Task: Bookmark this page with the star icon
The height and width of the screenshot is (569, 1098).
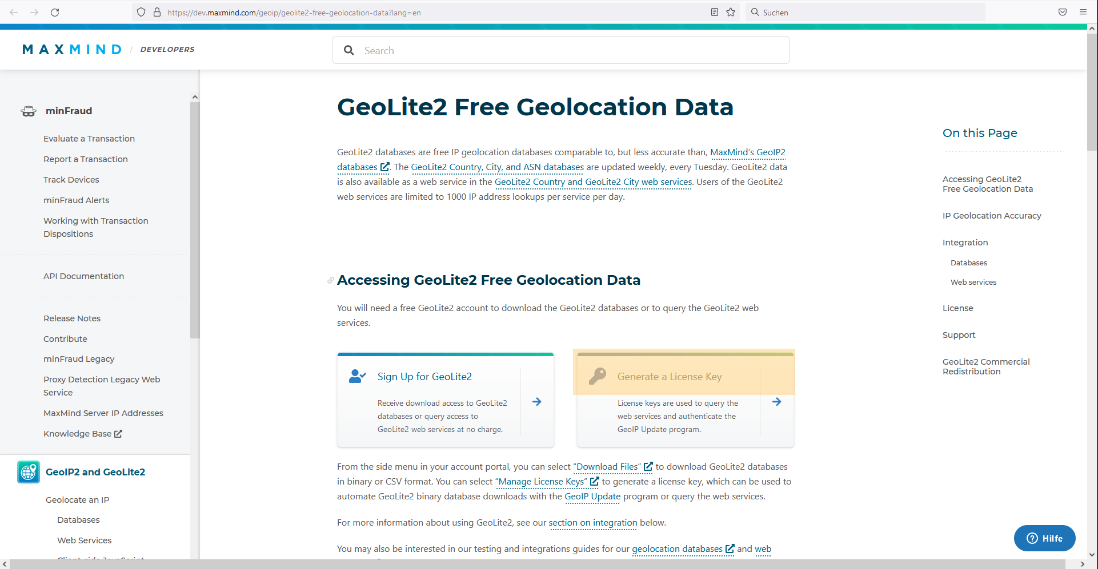Action: pos(731,12)
